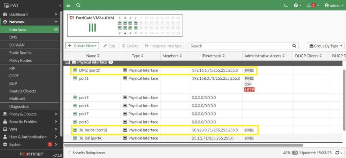Image resolution: width=346 pixels, height=158 pixels.
Task: Click Security Rating Issues in the footer
Action: pos(89,153)
